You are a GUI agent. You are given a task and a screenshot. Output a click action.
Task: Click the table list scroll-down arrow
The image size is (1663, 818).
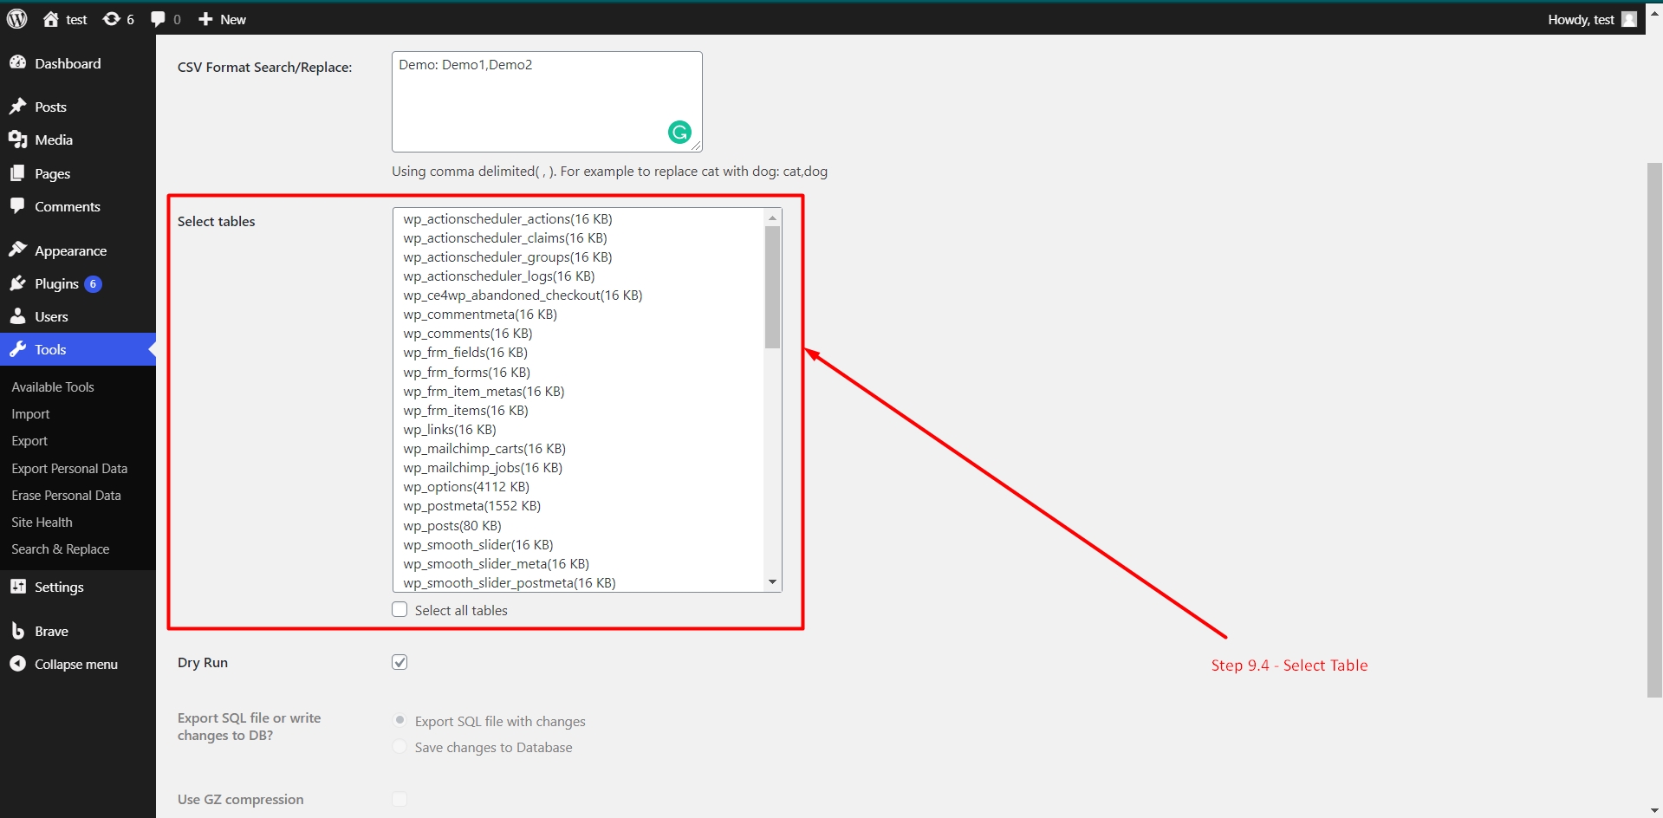pyautogui.click(x=772, y=582)
